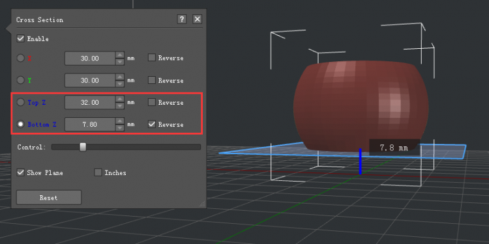Select the Top Z radio button
Viewport: 489px width, 244px height.
(21, 102)
